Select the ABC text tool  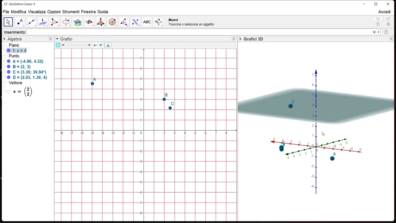[x=147, y=22]
